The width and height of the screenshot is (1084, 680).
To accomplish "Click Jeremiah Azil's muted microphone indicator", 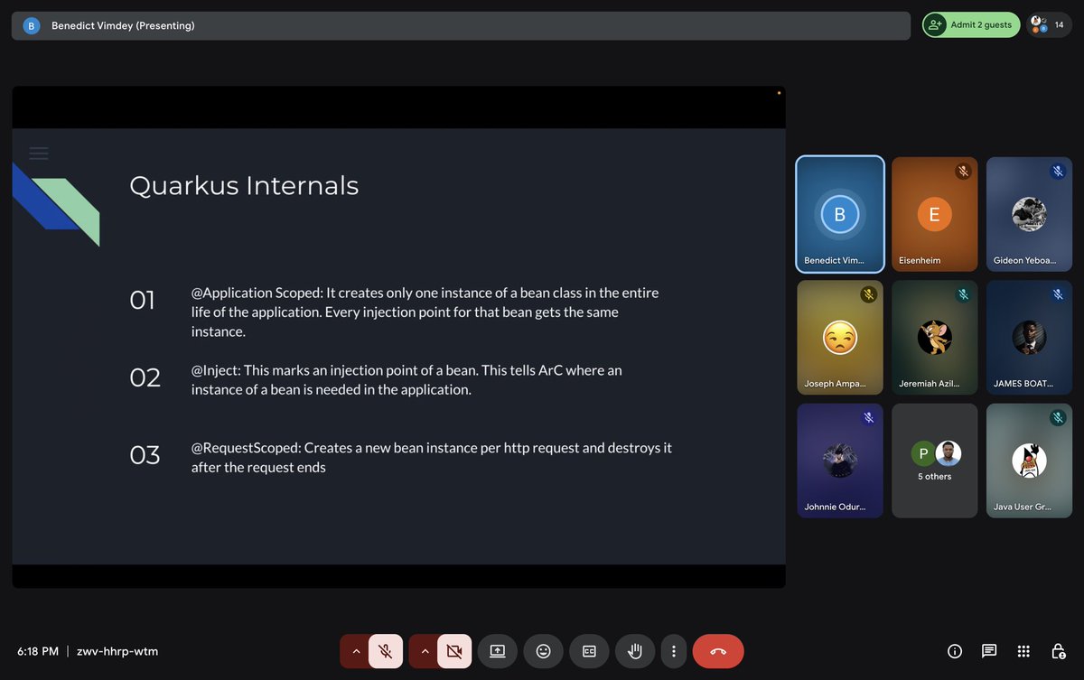I will pyautogui.click(x=963, y=294).
